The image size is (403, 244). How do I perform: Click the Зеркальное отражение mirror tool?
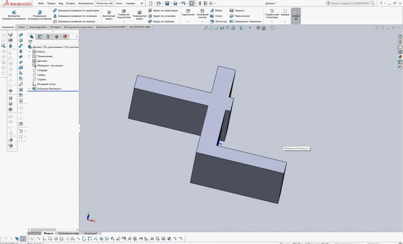(x=245, y=22)
